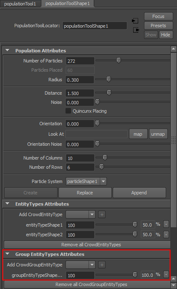
Task: Click the go to input connection icon
Action: [x=135, y=21]
